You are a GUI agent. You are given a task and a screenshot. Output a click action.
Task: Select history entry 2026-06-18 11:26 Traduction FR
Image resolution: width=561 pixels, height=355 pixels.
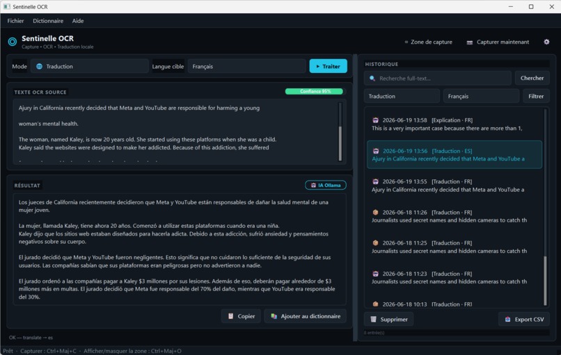455,216
